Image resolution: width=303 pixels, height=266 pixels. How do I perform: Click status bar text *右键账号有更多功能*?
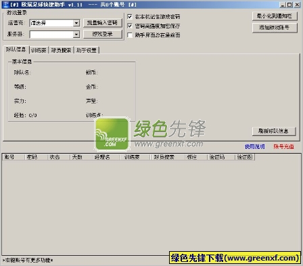28,261
